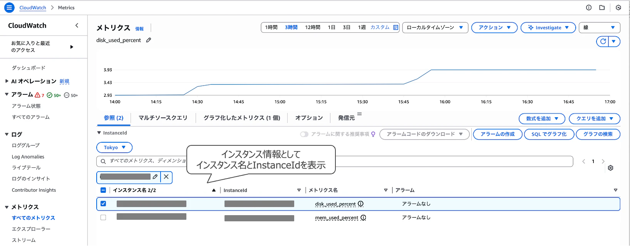Open the InstanceId column filter arrow
The height and width of the screenshot is (246, 630).
click(x=299, y=190)
